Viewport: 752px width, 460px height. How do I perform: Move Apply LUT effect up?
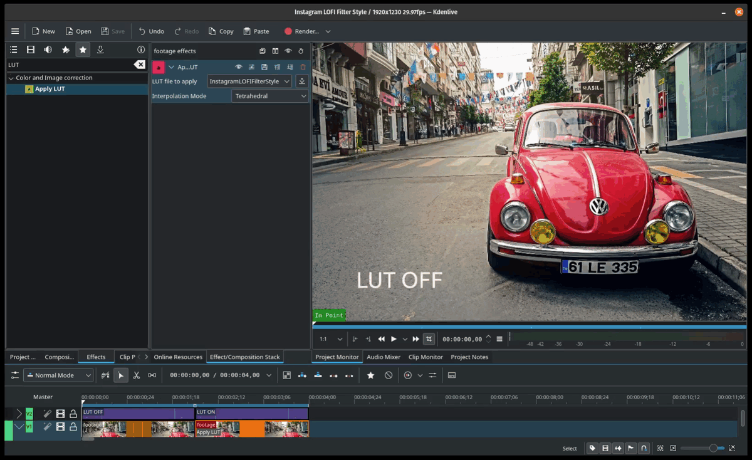277,67
